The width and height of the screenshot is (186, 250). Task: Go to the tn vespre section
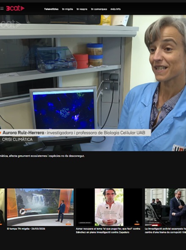pyautogui.click(x=82, y=9)
